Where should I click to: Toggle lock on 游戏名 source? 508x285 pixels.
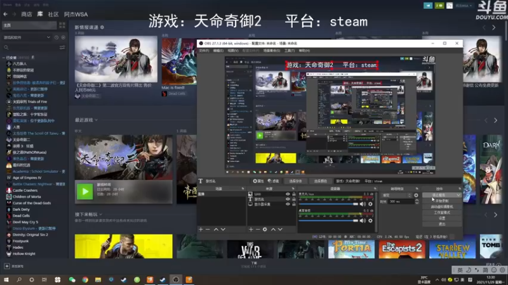(x=294, y=199)
